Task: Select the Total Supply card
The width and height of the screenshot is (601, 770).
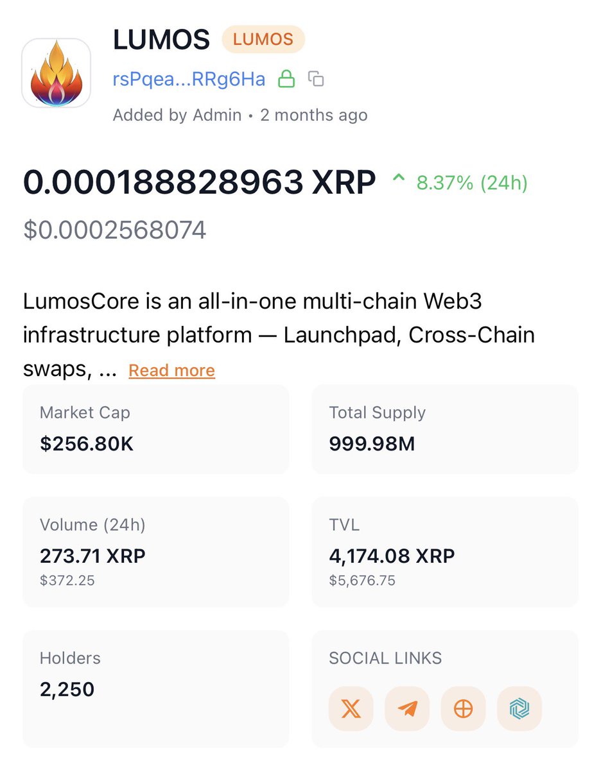Action: point(445,429)
